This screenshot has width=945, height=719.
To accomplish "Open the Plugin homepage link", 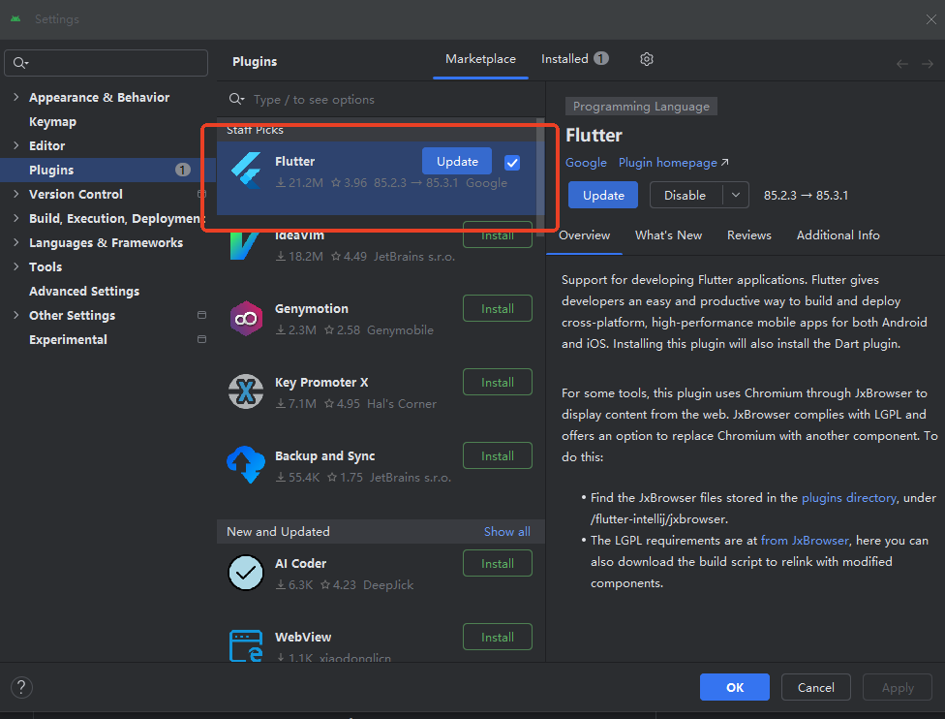I will [673, 163].
